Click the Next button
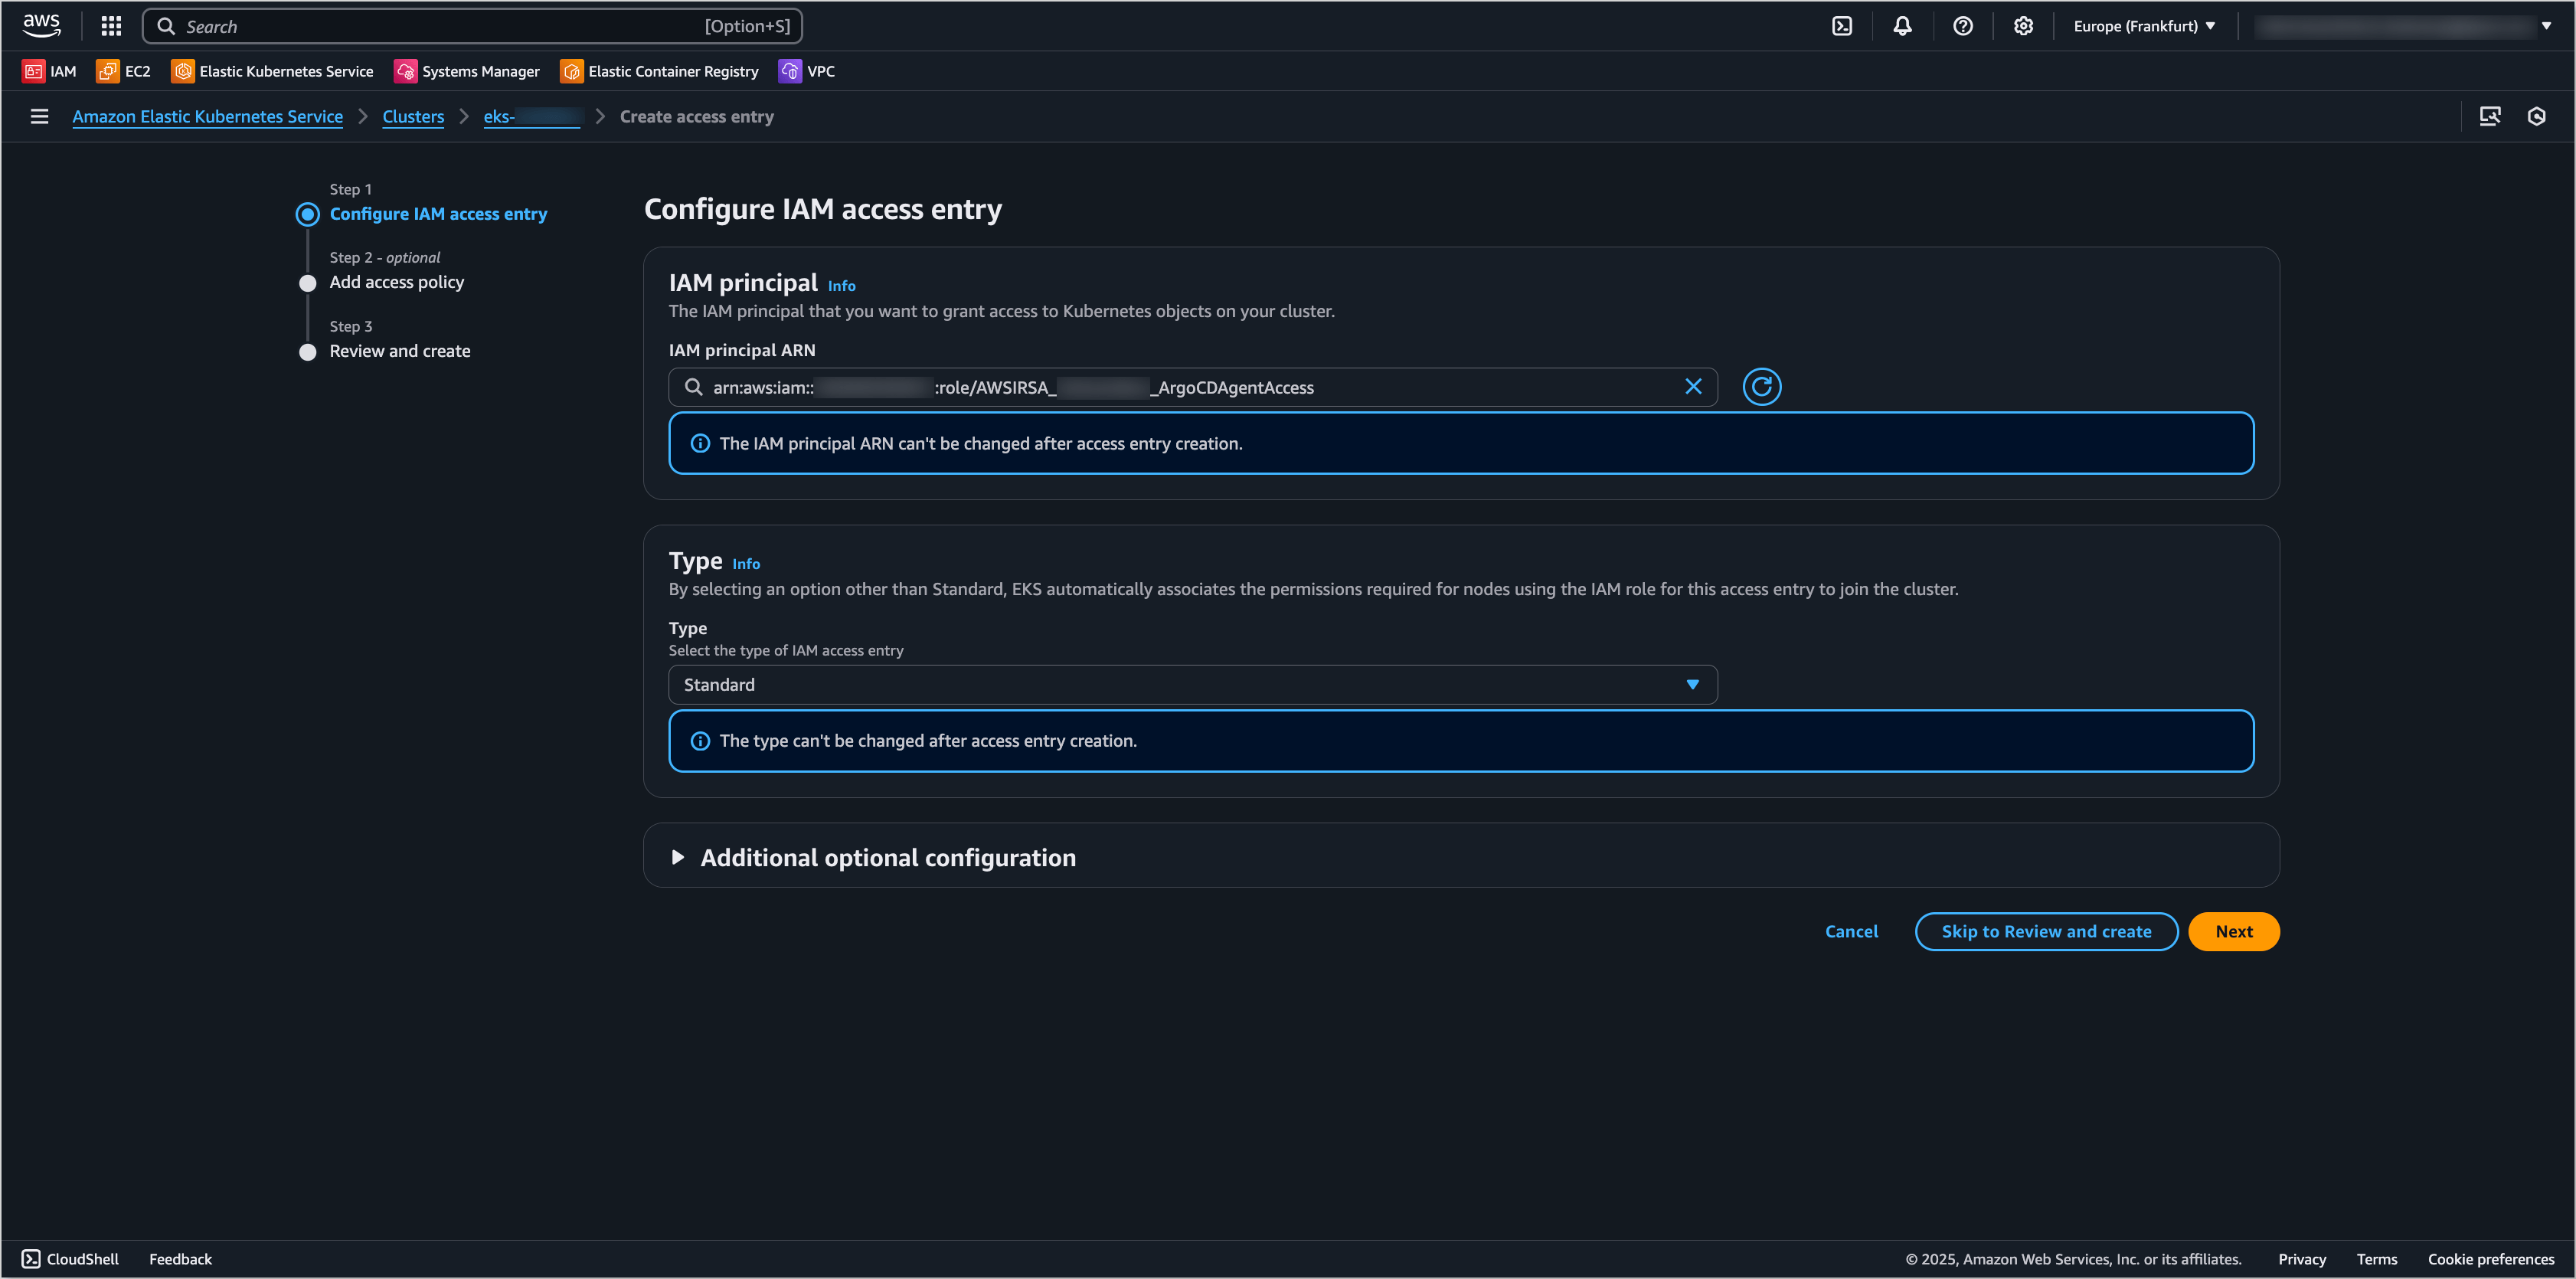Image resolution: width=2576 pixels, height=1279 pixels. [x=2233, y=931]
